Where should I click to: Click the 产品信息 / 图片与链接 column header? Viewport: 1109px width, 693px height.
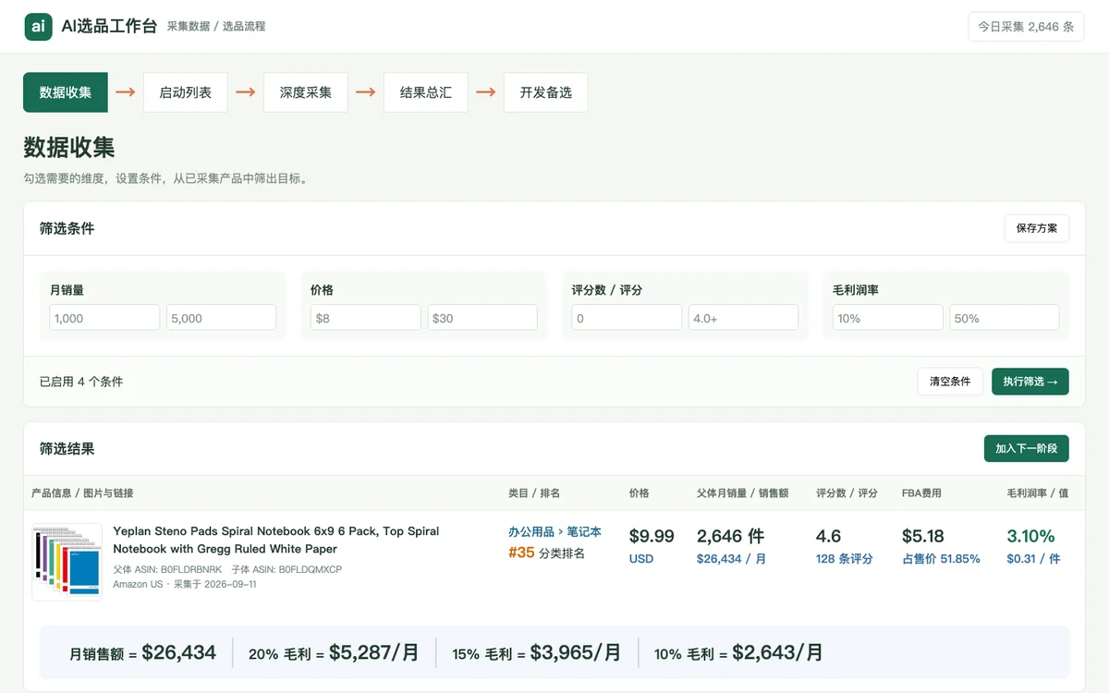[x=82, y=493]
